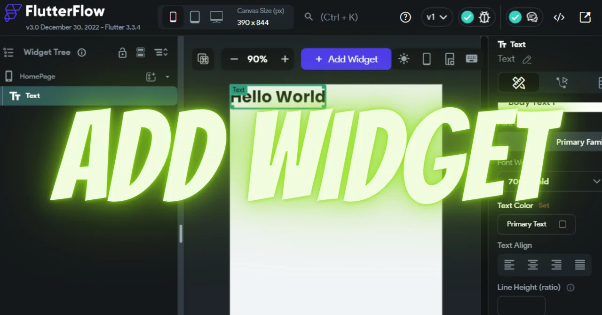602x315 pixels.
Task: Click the info icon beside Widget Tree
Action: click(x=82, y=52)
